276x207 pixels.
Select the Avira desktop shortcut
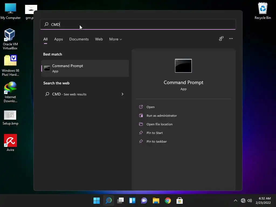(x=11, y=143)
